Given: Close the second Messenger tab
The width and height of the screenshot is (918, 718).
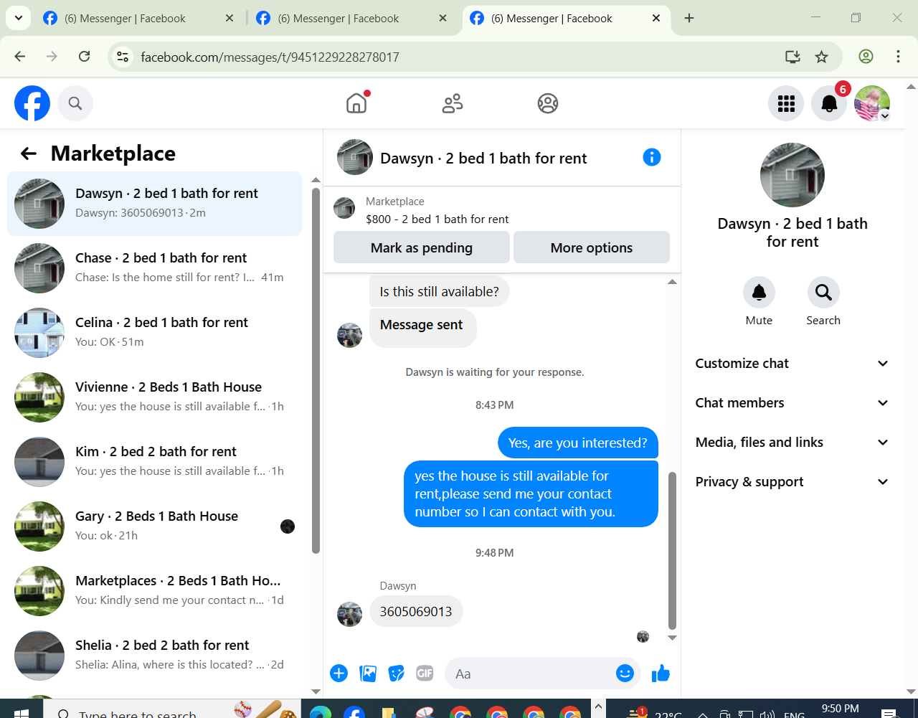Looking at the screenshot, I should click(443, 19).
